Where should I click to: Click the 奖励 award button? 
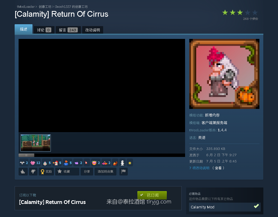click(x=46, y=172)
